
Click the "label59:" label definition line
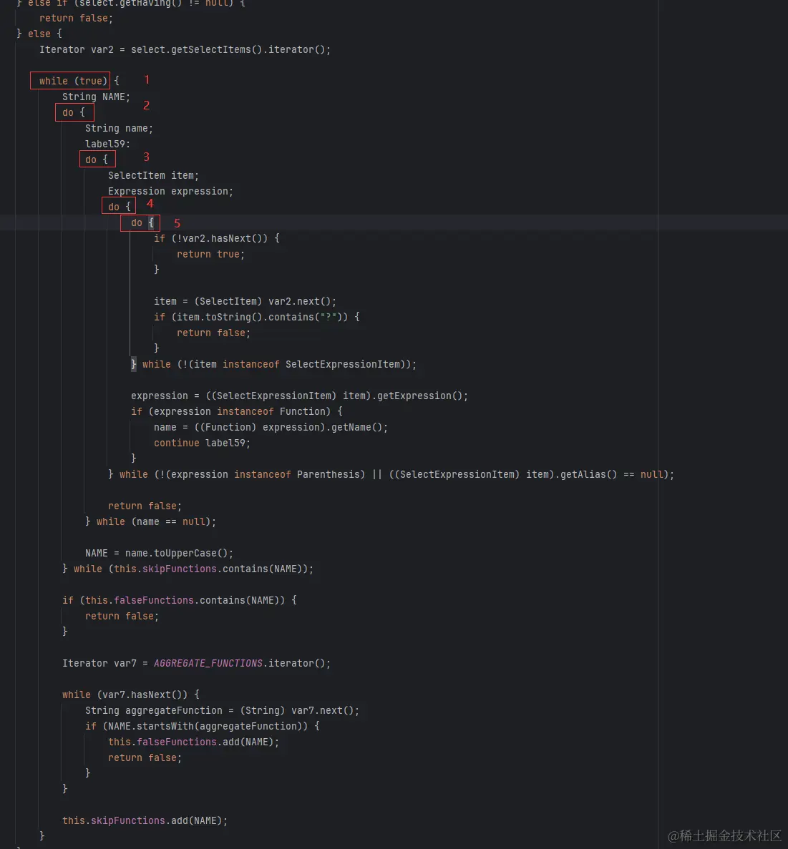click(107, 144)
